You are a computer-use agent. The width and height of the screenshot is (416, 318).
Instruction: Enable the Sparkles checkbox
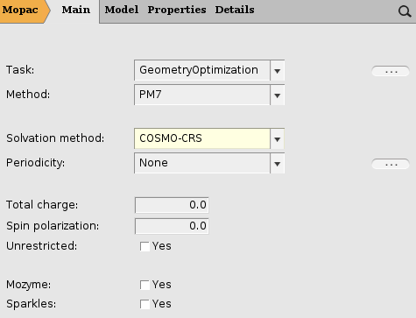[145, 304]
